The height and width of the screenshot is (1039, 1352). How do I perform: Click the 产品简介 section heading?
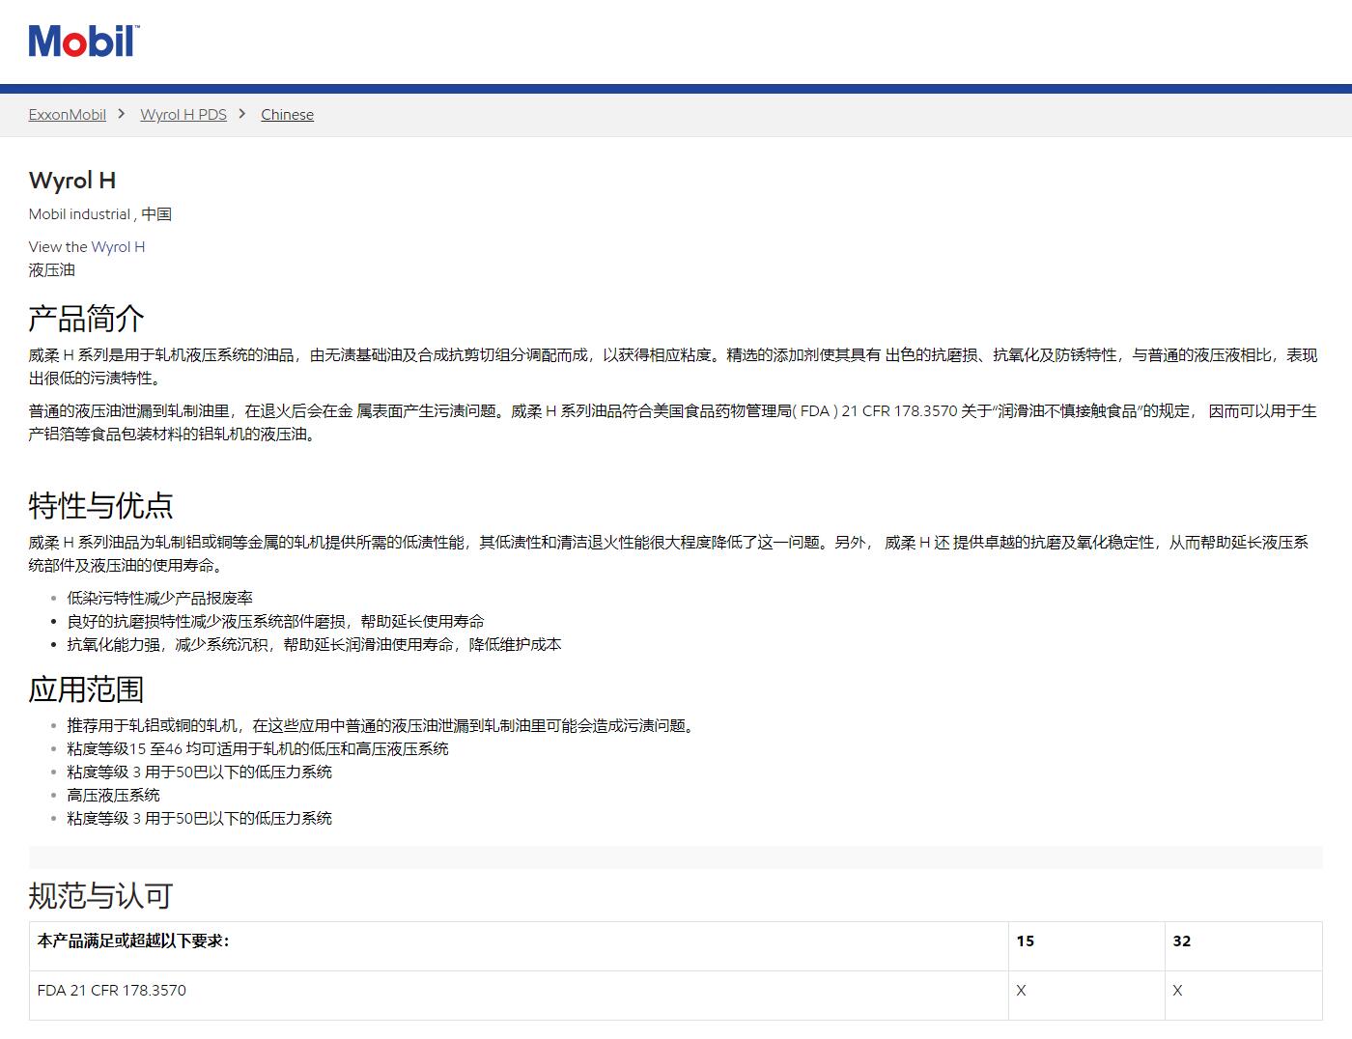87,318
